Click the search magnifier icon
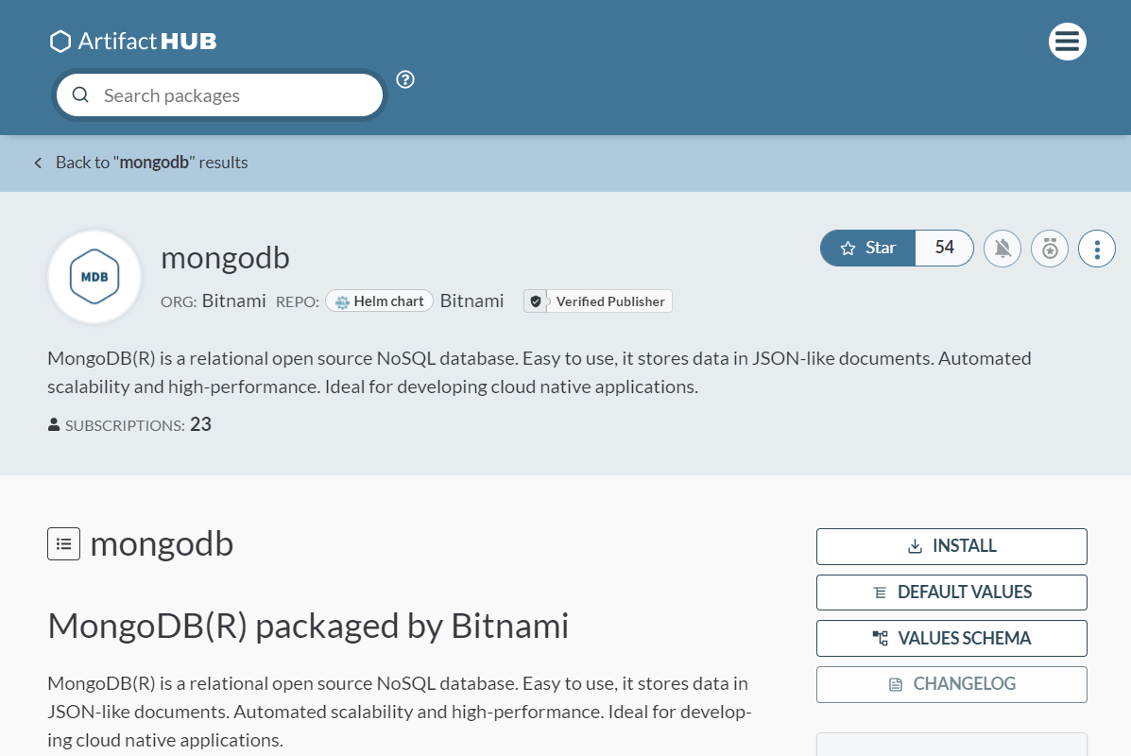Image resolution: width=1131 pixels, height=756 pixels. [81, 95]
